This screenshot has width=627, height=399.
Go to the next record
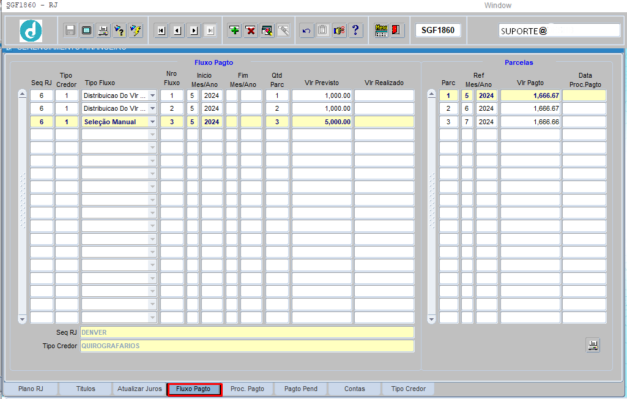(x=194, y=31)
